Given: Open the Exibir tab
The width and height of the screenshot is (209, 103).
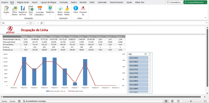Looking at the screenshot, I should [92, 2].
